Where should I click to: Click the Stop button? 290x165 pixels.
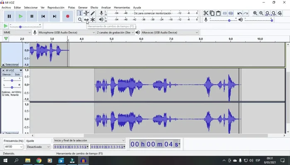point(32,16)
